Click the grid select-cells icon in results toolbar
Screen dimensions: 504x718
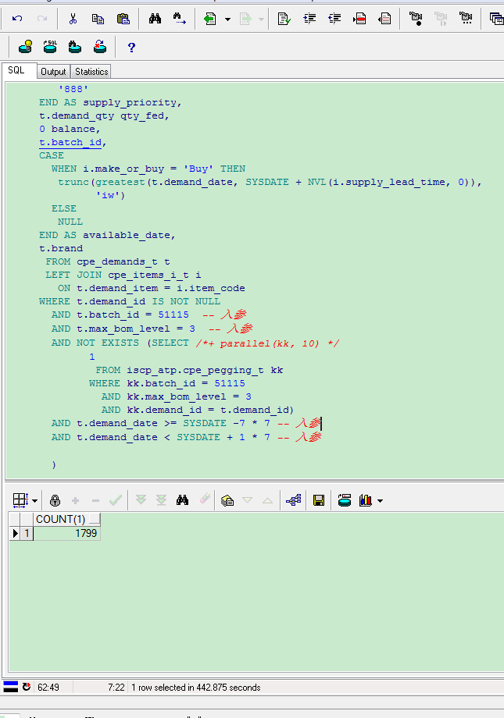20,500
